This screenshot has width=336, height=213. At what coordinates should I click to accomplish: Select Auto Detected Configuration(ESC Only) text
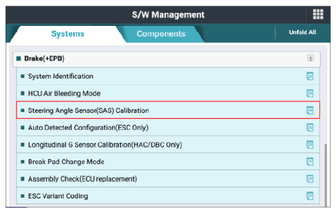(89, 127)
